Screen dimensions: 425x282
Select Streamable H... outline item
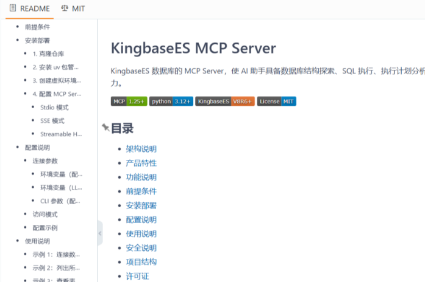(61, 134)
